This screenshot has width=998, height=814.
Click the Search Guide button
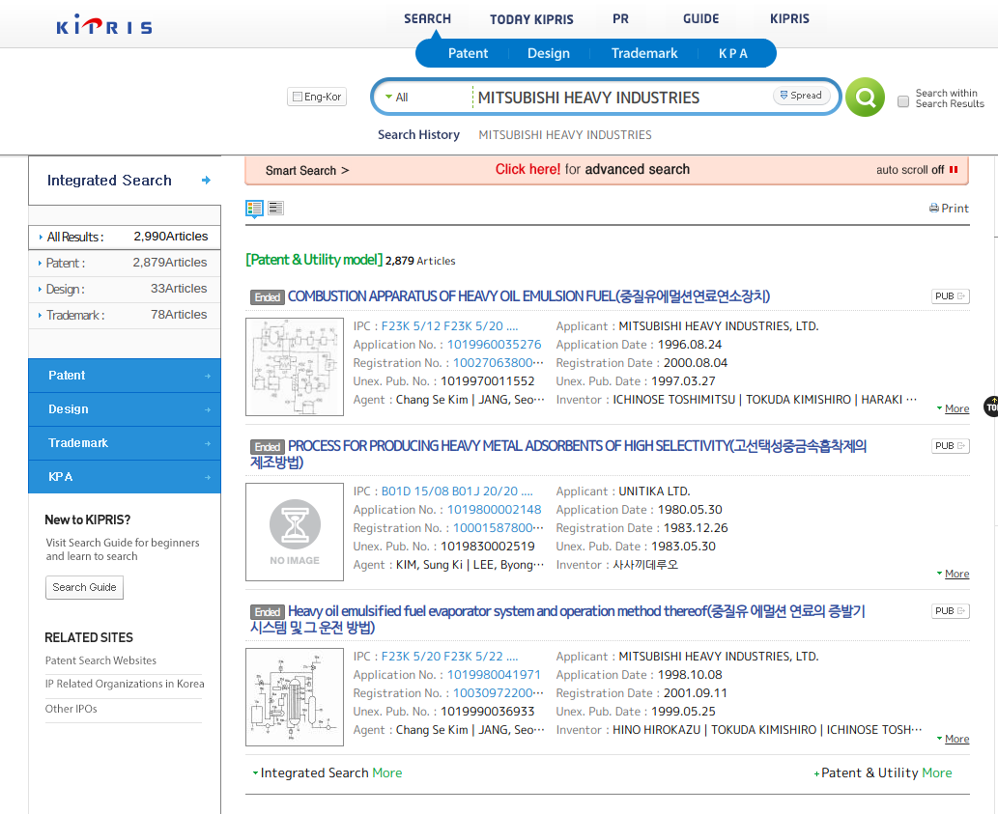tap(85, 588)
